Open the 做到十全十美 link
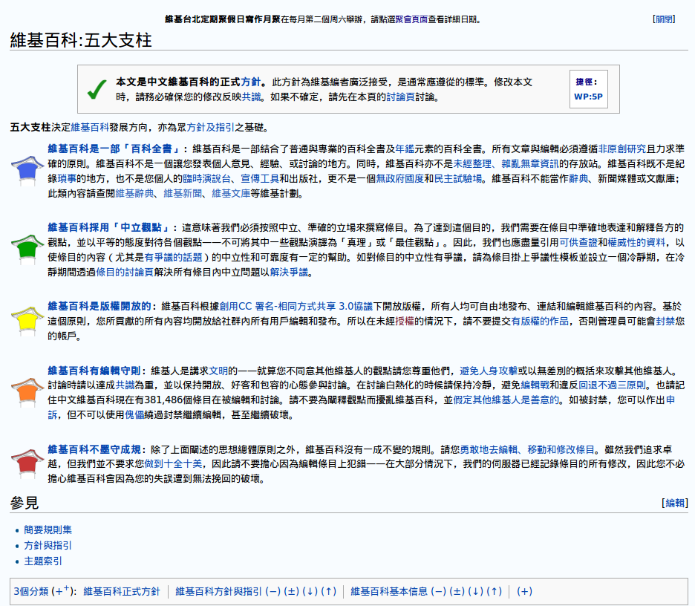 pyautogui.click(x=173, y=464)
